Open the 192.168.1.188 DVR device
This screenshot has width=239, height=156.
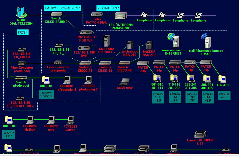point(84,48)
